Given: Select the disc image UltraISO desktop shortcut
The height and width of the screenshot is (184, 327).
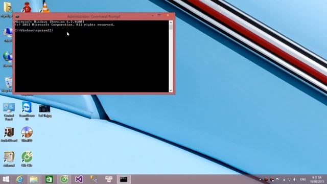Looking at the screenshot, I should pos(27,134).
